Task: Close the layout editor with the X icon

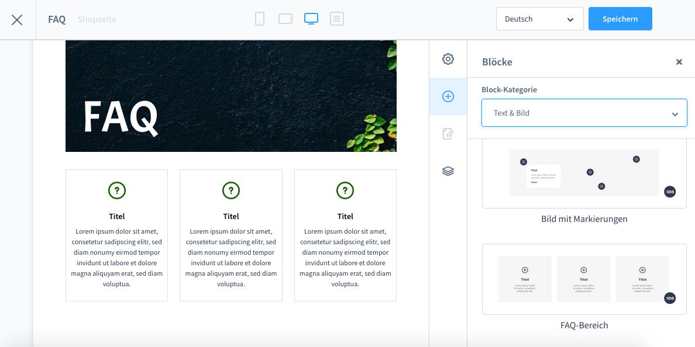Action: pyautogui.click(x=17, y=19)
